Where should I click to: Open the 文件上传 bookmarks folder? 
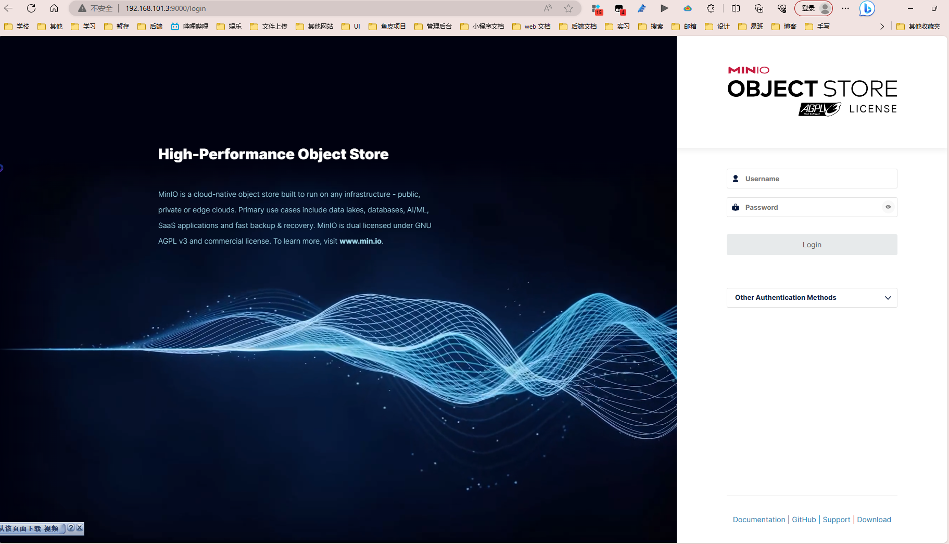coord(269,27)
